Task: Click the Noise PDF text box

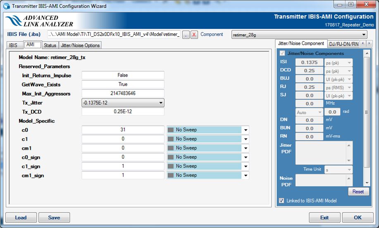Action: coord(324,180)
